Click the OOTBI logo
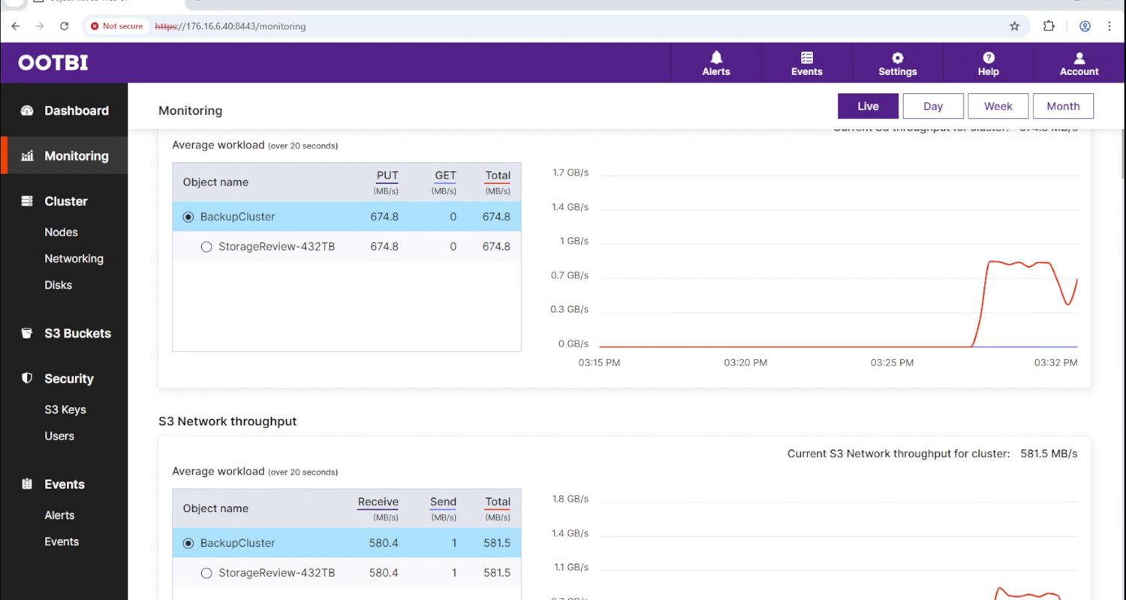Viewport: 1126px width, 600px height. point(53,62)
